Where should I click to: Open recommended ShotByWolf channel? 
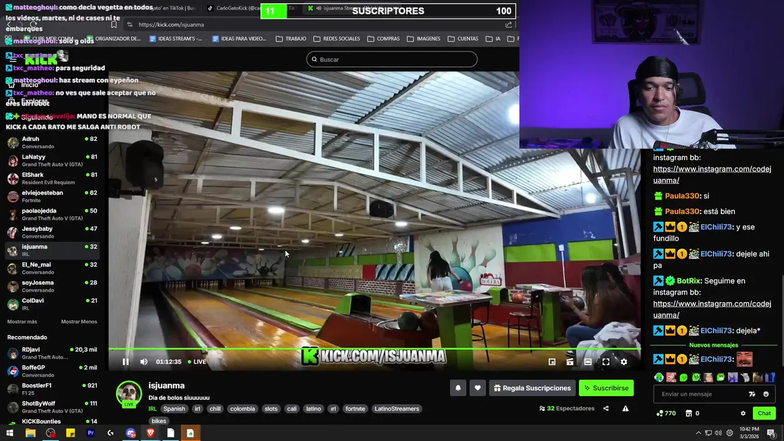[52, 407]
